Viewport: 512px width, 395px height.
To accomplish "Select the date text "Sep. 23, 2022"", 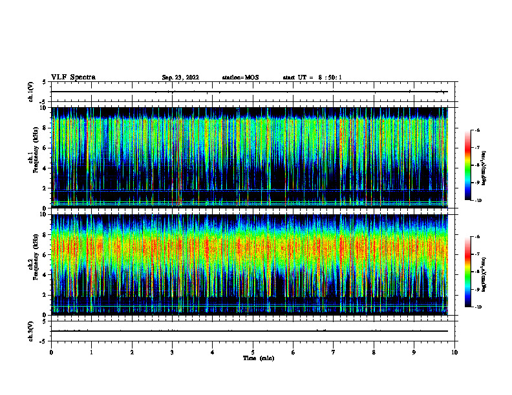I will [x=180, y=77].
